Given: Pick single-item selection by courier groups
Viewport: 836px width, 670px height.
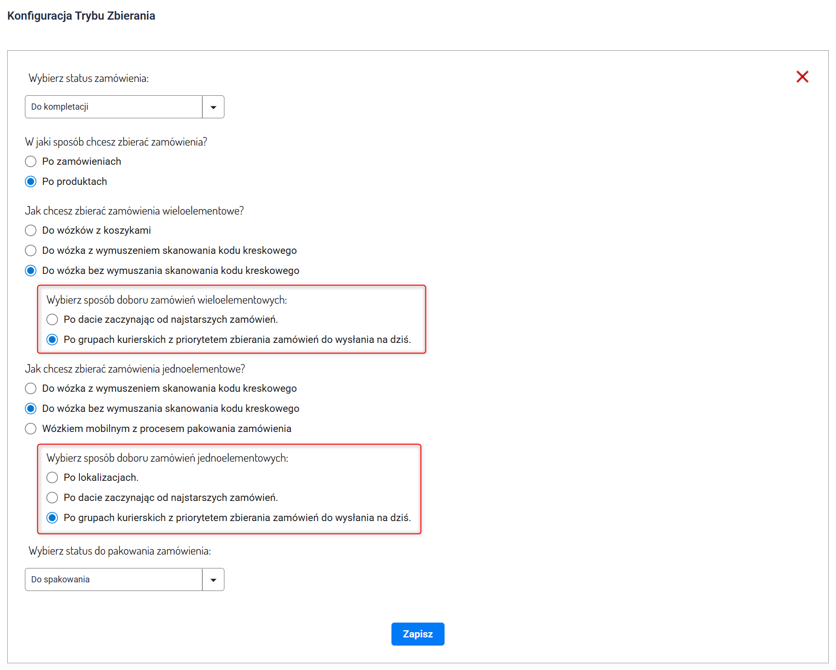Looking at the screenshot, I should (52, 518).
